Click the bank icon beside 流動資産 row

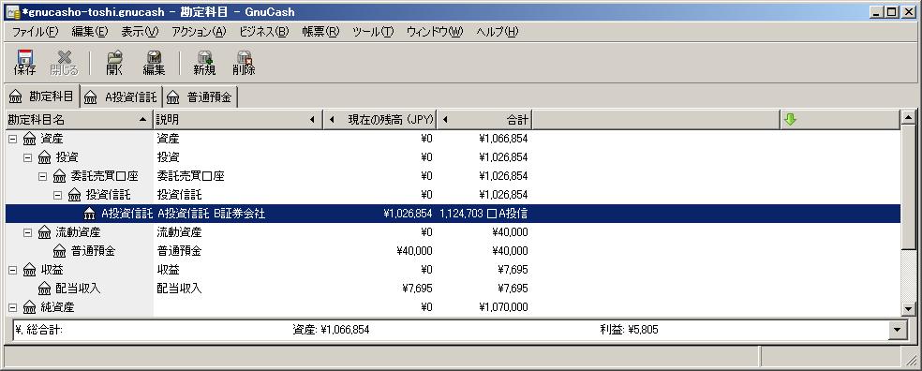[45, 232]
